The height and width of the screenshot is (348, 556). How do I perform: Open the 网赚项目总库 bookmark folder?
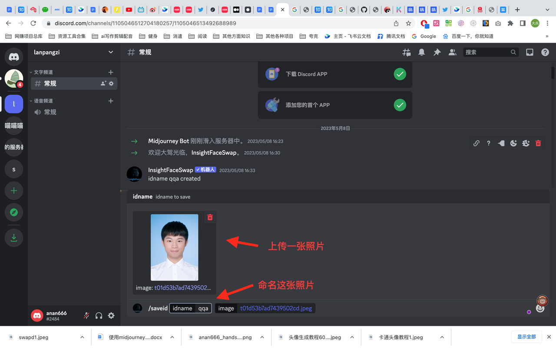point(24,36)
